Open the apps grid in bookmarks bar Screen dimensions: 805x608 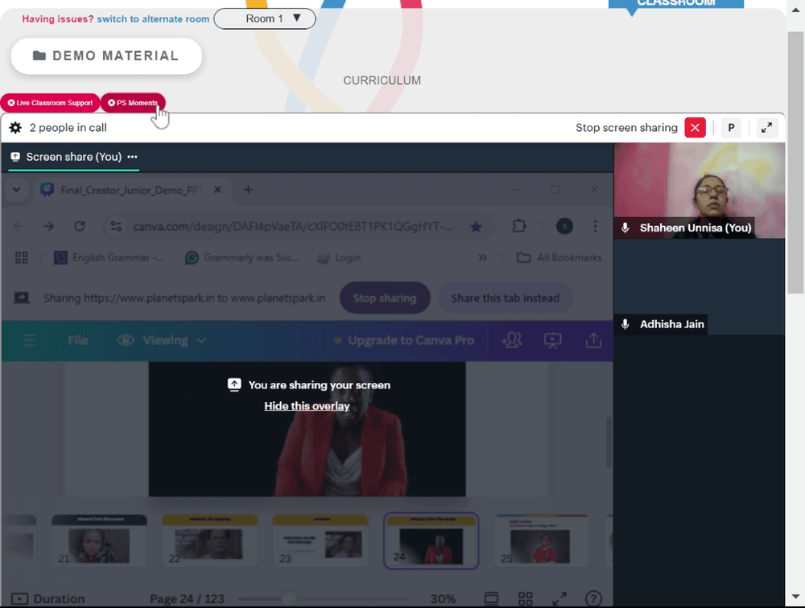tap(22, 257)
